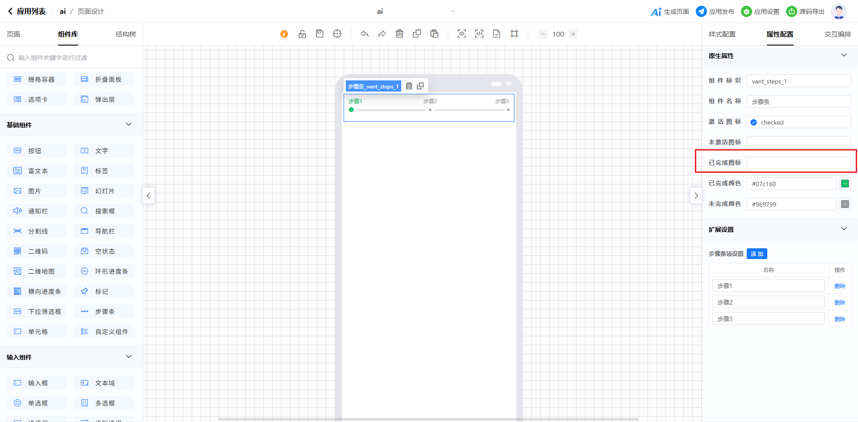Click 源码导出 in the top bar

click(x=806, y=12)
